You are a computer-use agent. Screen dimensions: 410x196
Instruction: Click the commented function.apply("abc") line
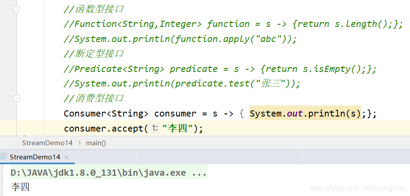(180, 39)
